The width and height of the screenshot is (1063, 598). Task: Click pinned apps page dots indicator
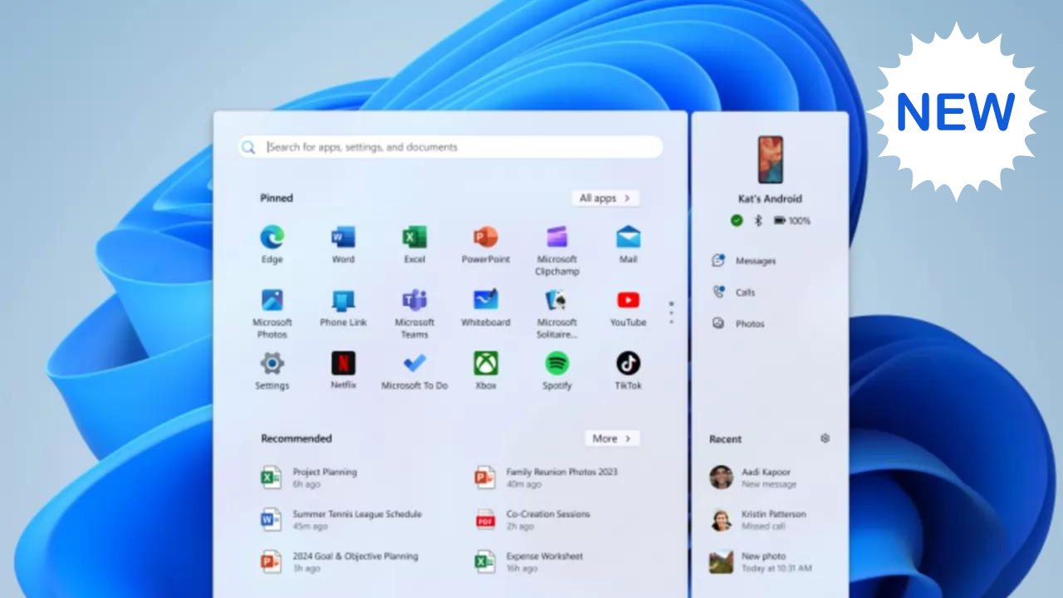tap(671, 312)
